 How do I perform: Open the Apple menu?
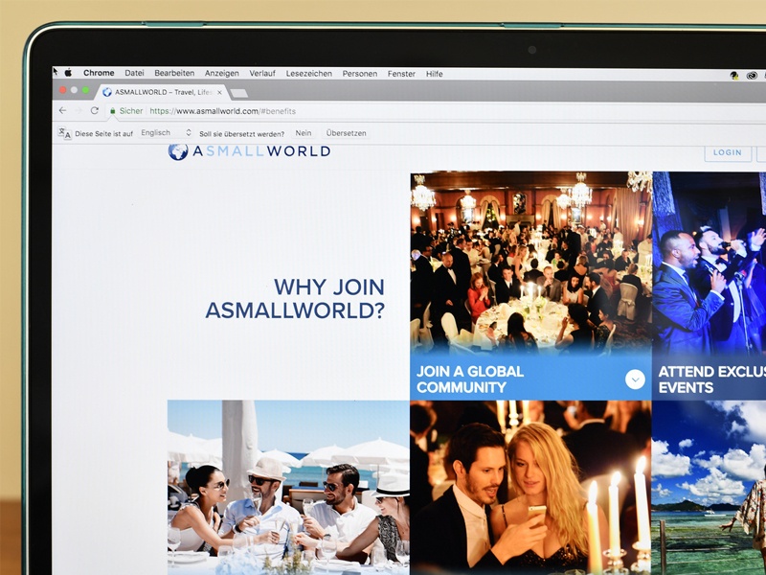pyautogui.click(x=68, y=73)
